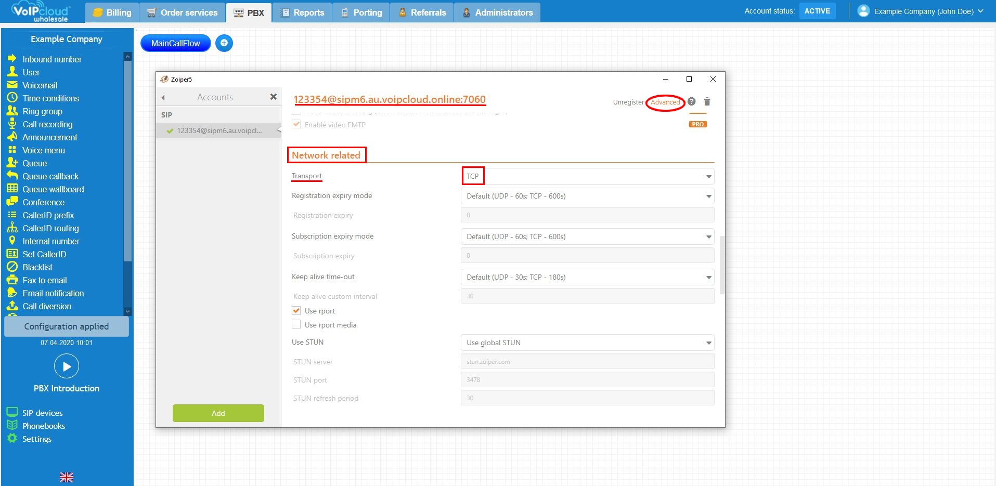Open CallerID prefix list icon

point(12,215)
